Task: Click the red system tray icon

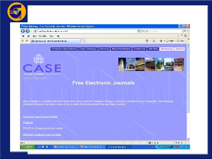Action: tap(178, 147)
